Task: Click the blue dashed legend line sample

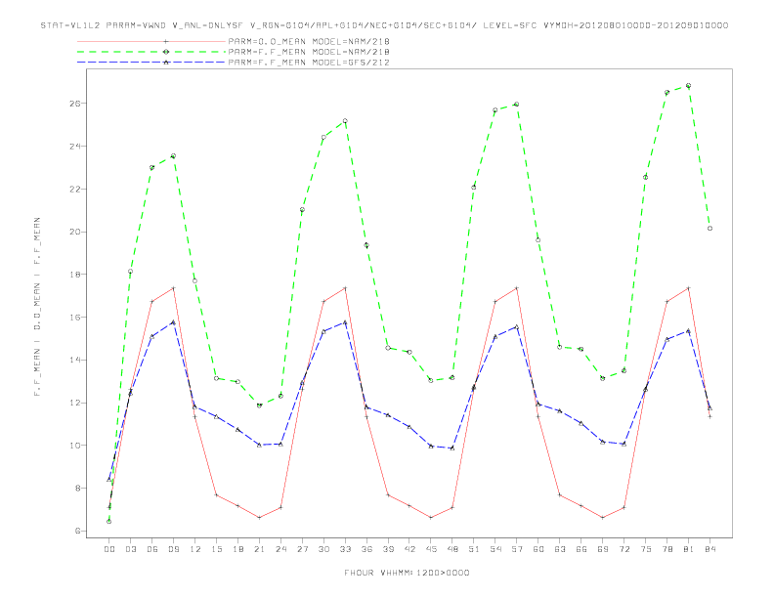Action: (x=151, y=63)
